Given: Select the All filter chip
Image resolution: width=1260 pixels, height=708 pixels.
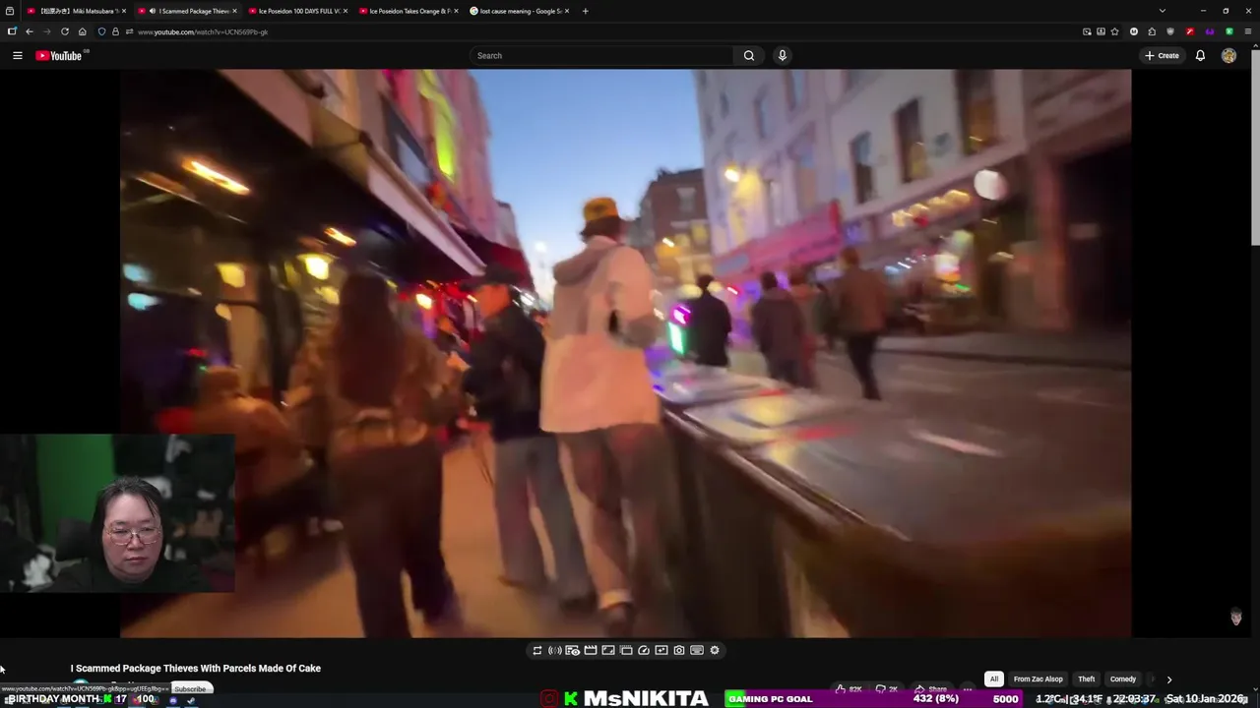Looking at the screenshot, I should click(994, 678).
